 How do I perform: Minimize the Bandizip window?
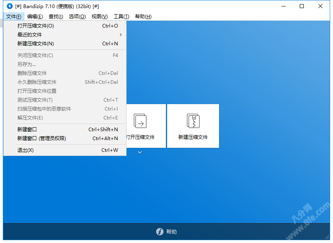[x=284, y=6]
